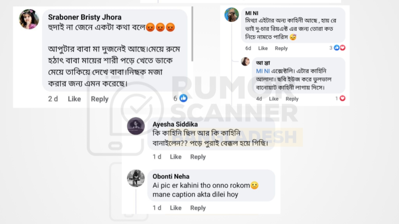Open Sraboner Bristy Jhora's profile picture

click(x=29, y=19)
